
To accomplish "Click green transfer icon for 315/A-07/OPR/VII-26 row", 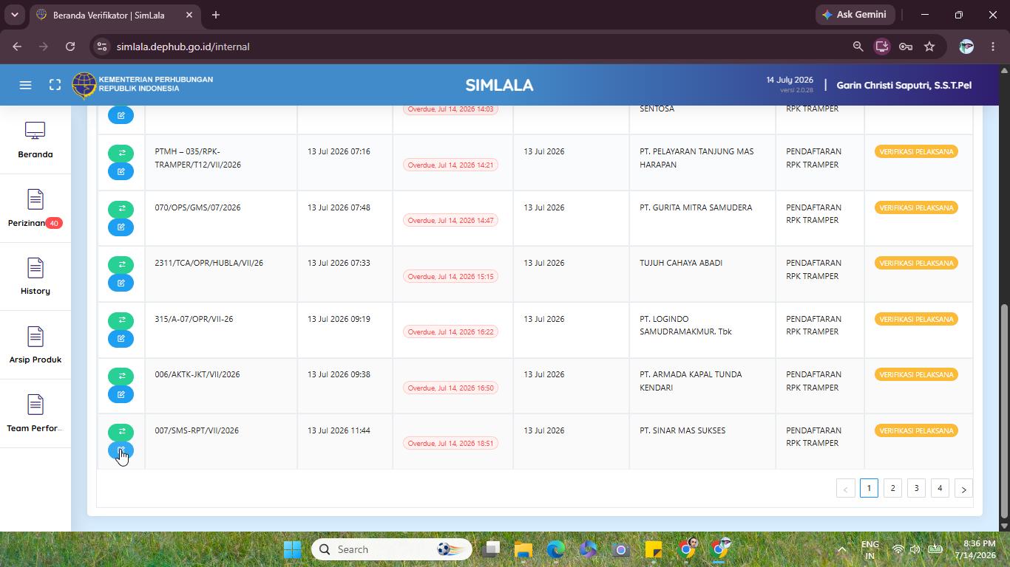I will (x=121, y=320).
